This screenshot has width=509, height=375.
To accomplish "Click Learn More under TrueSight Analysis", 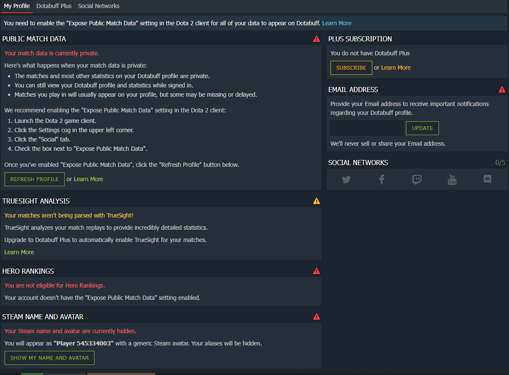I will [19, 252].
